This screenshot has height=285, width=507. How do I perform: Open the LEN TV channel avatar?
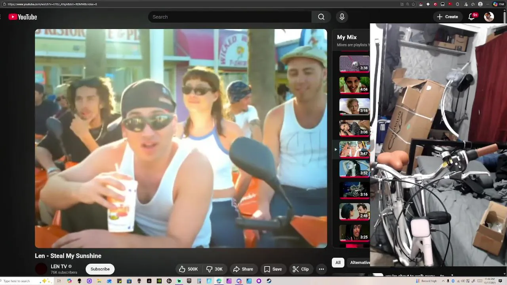[x=41, y=269]
